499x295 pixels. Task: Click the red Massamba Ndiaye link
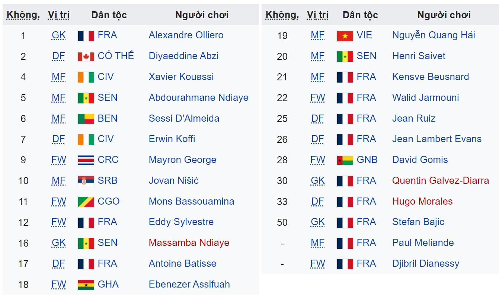click(189, 243)
